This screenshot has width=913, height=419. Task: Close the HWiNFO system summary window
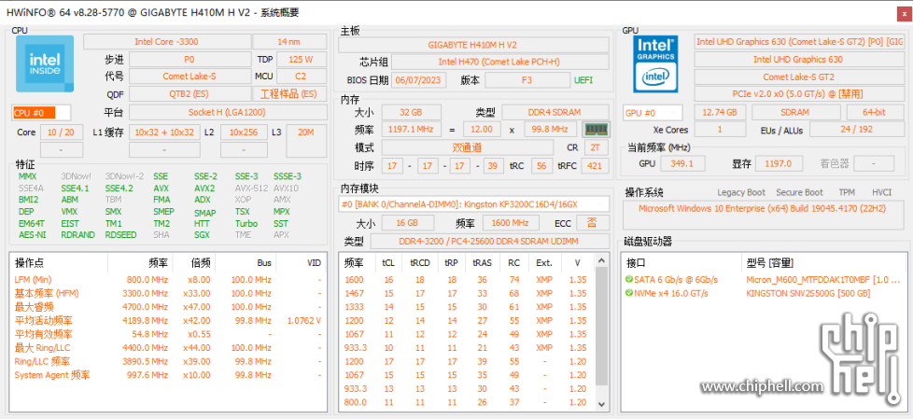tap(905, 15)
